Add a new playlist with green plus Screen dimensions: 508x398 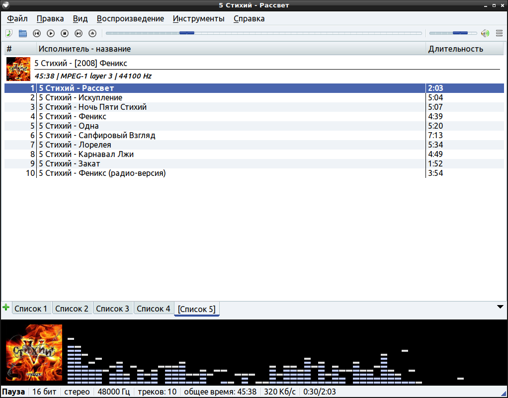[x=6, y=308]
